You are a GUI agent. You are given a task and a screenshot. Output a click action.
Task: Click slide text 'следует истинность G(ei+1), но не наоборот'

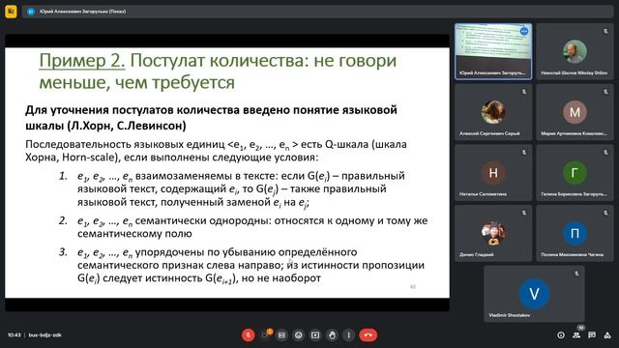tap(212, 278)
